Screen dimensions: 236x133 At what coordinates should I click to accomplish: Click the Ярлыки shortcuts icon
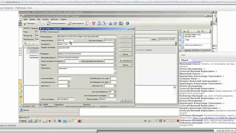coord(21,110)
